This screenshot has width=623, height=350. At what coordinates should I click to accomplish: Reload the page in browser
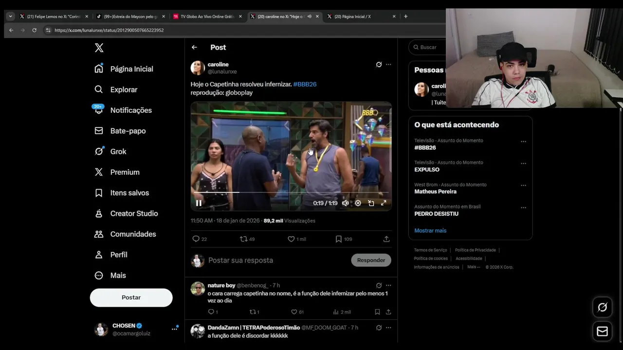coord(34,30)
